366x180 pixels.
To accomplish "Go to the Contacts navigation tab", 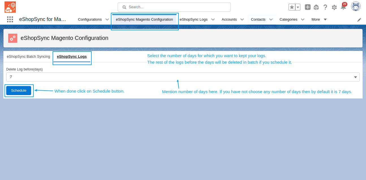I will point(258,19).
